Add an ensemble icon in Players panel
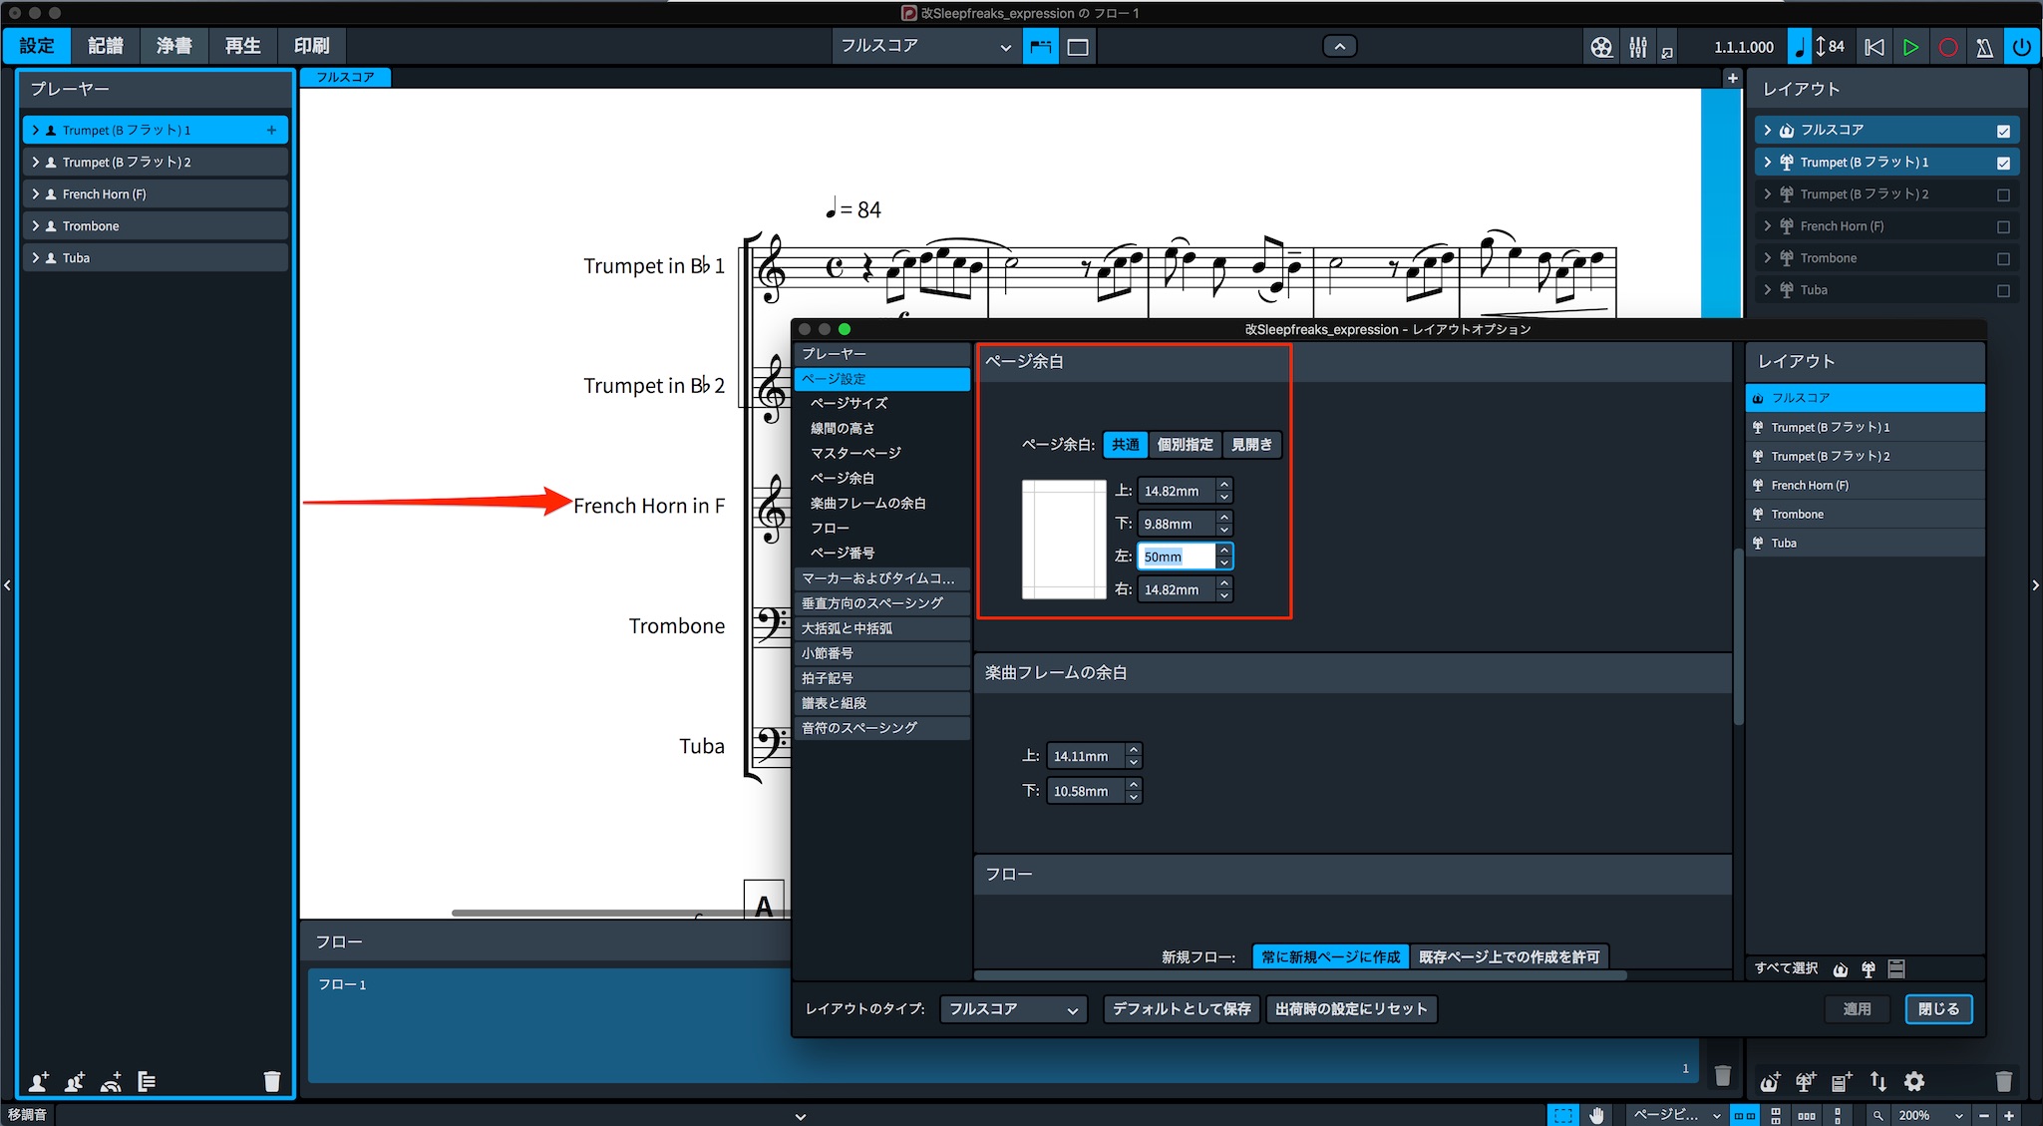Screen dimensions: 2043x1126 pyautogui.click(x=111, y=1081)
